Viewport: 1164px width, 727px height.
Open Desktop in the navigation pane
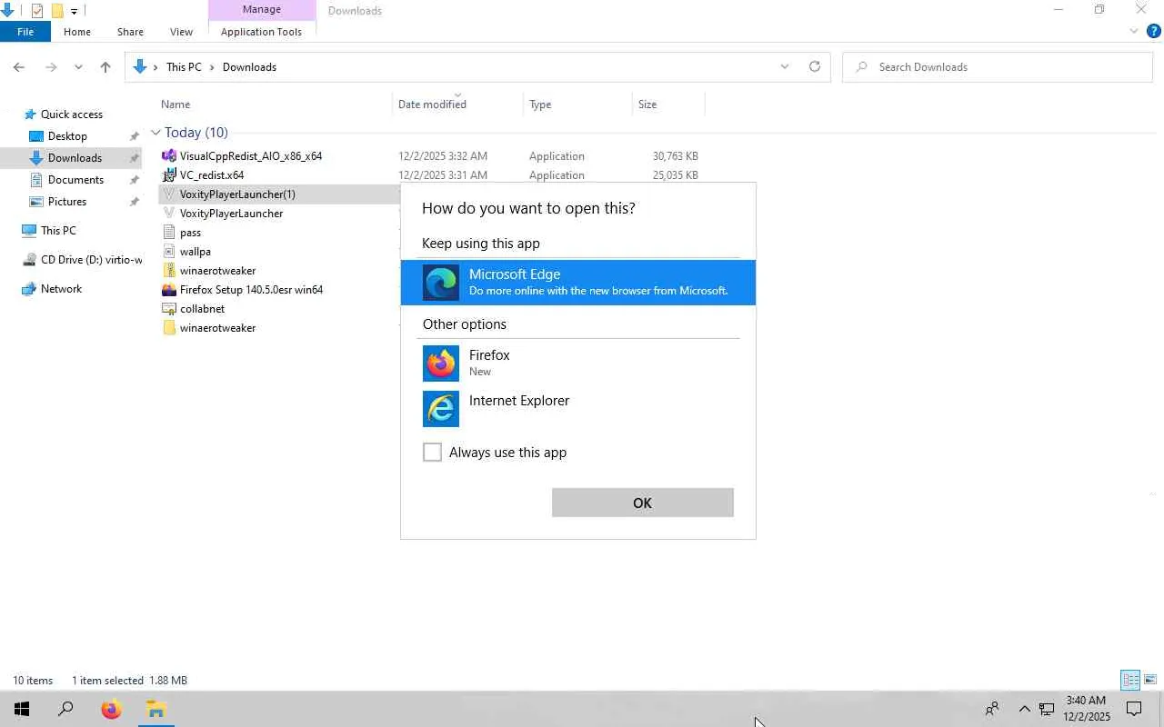point(67,136)
